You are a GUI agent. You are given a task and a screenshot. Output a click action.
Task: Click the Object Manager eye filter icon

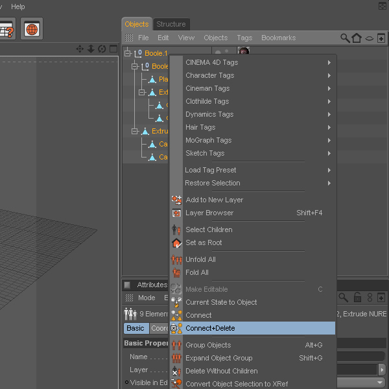coord(369,38)
